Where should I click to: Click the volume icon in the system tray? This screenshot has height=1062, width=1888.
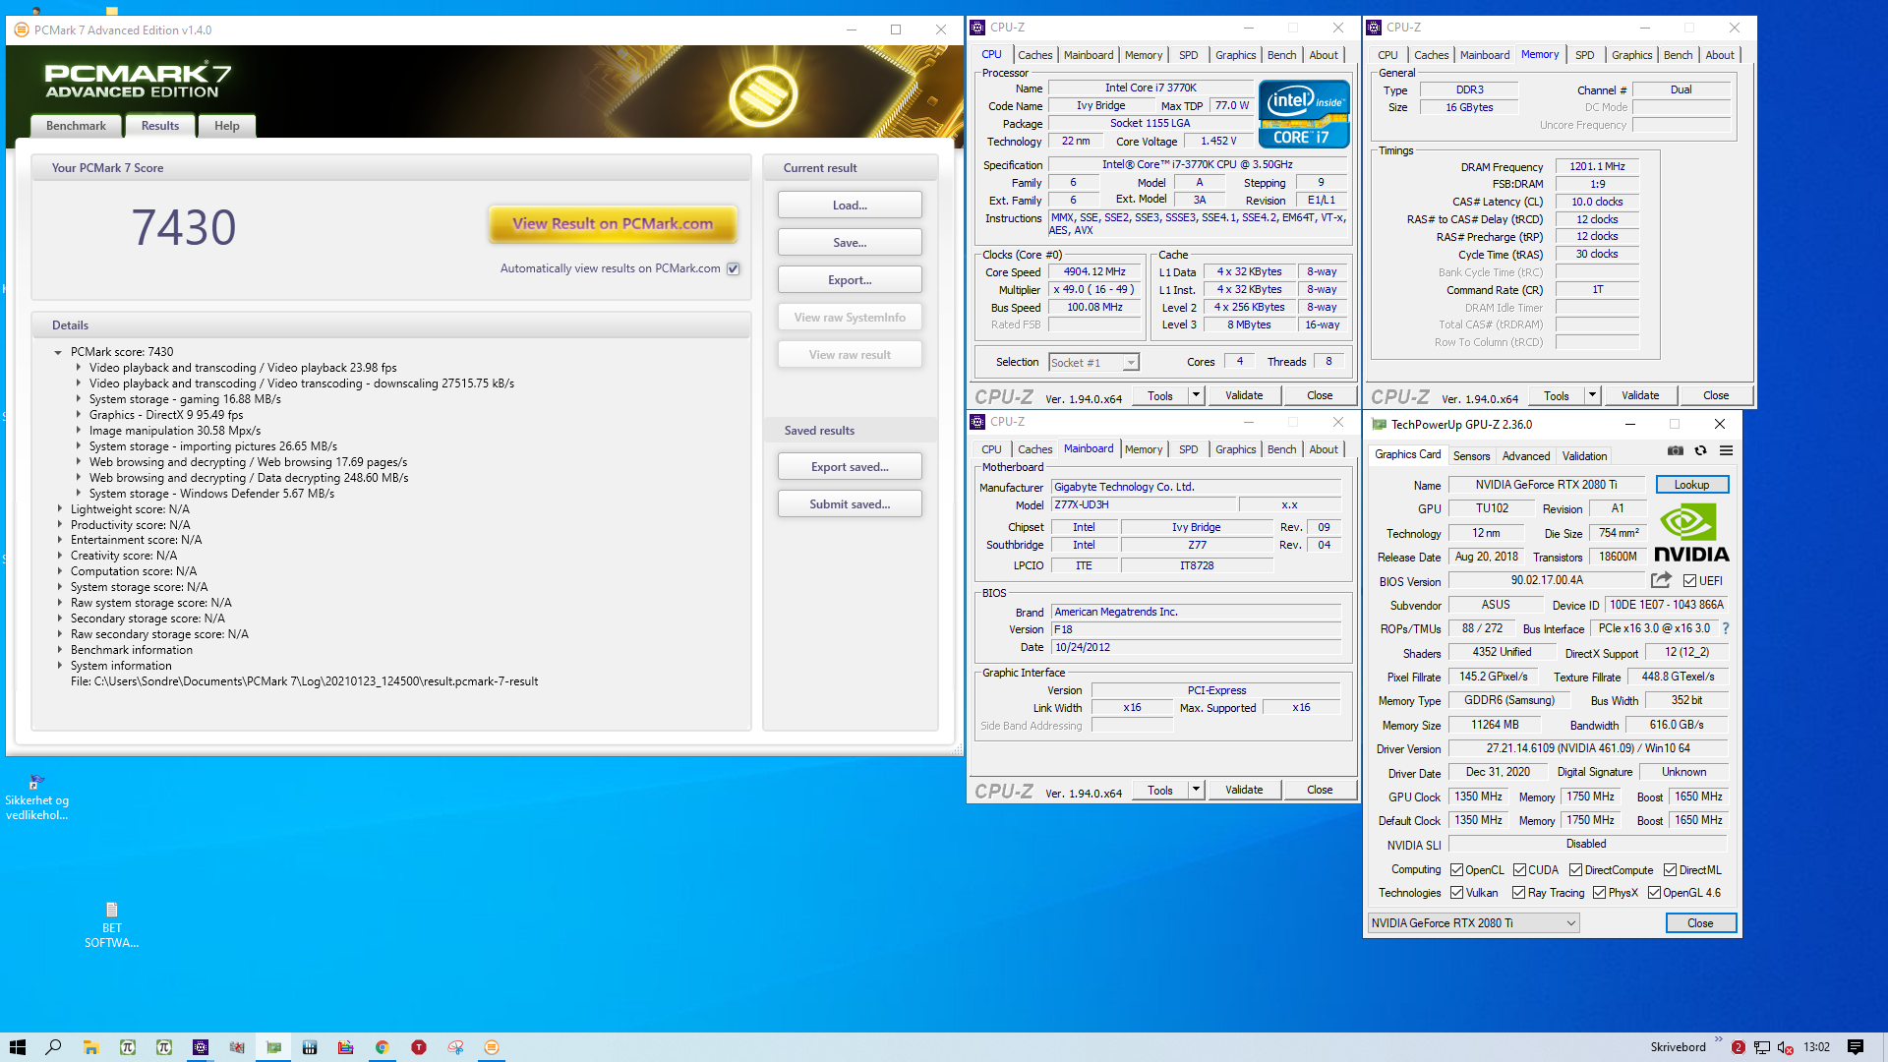[1785, 1047]
